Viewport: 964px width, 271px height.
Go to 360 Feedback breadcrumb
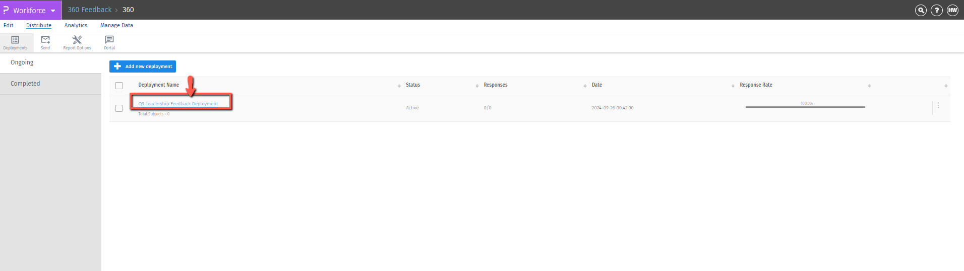(90, 10)
